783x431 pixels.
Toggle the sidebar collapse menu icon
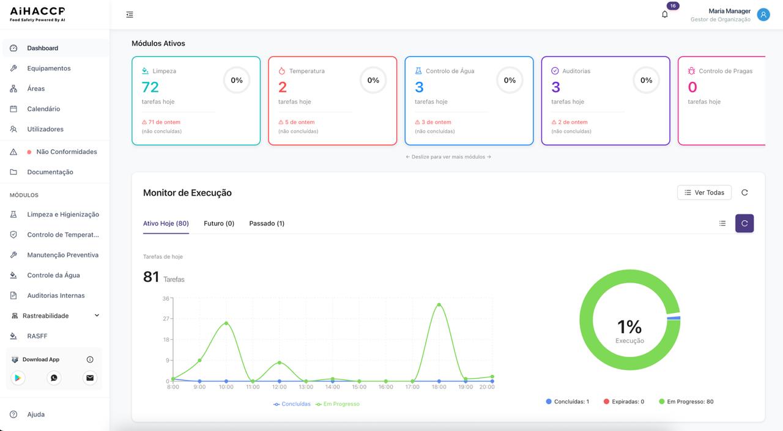(x=130, y=15)
